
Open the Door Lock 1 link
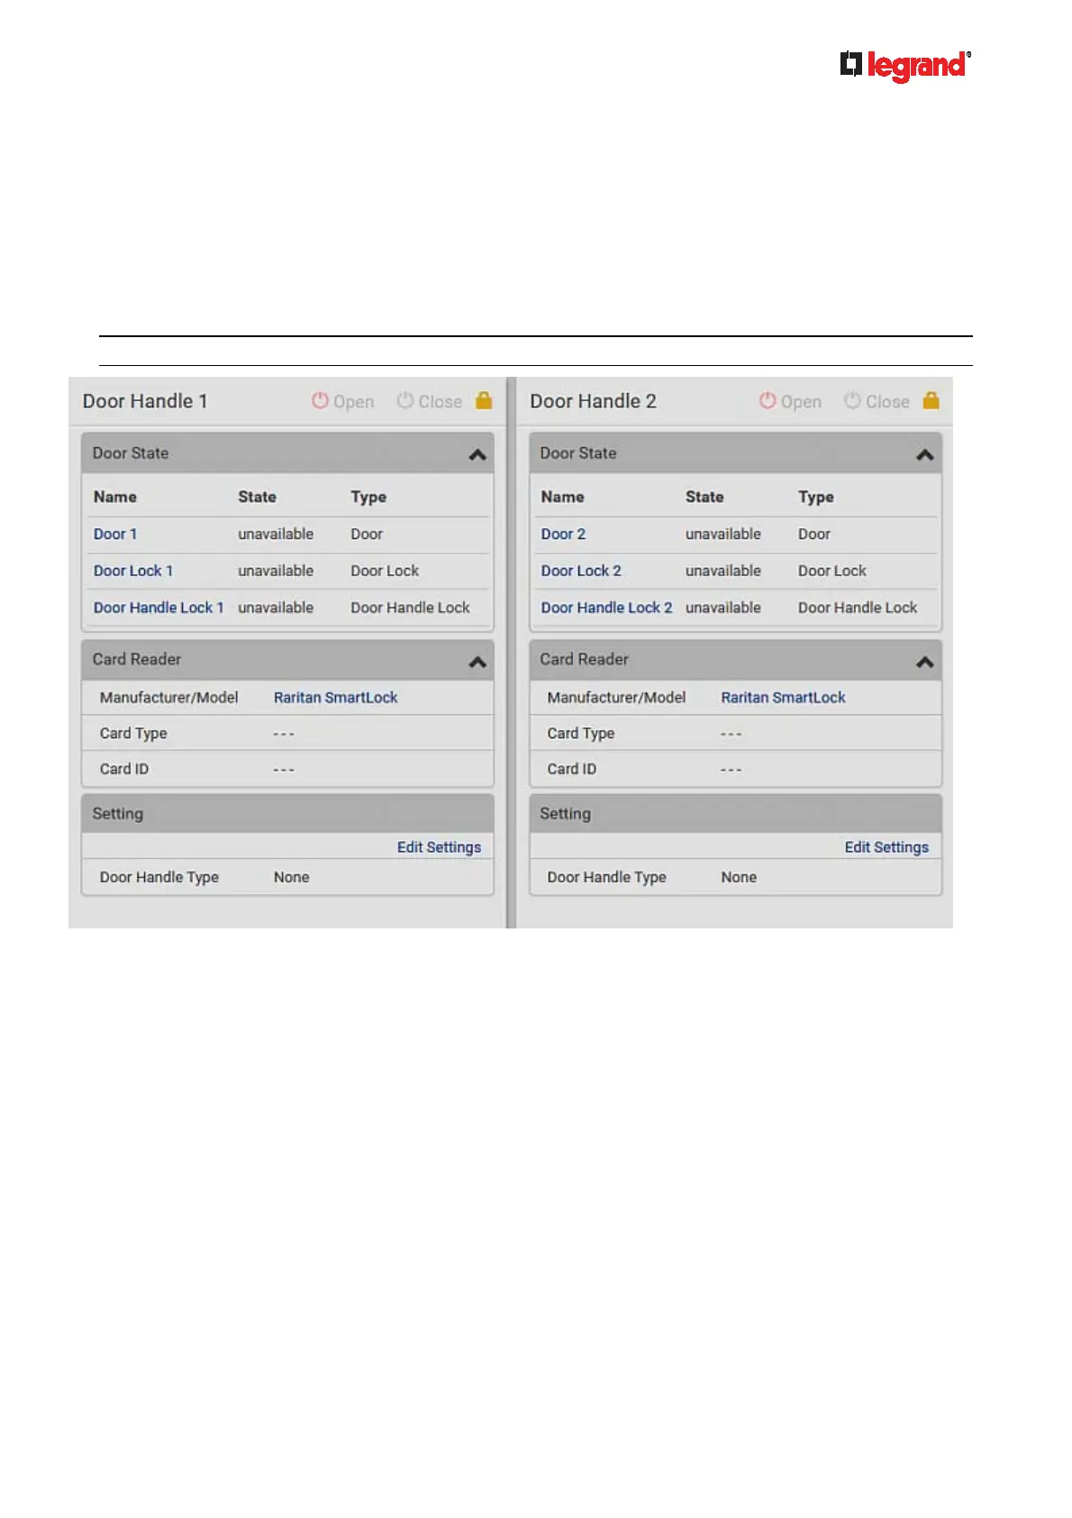tap(133, 571)
